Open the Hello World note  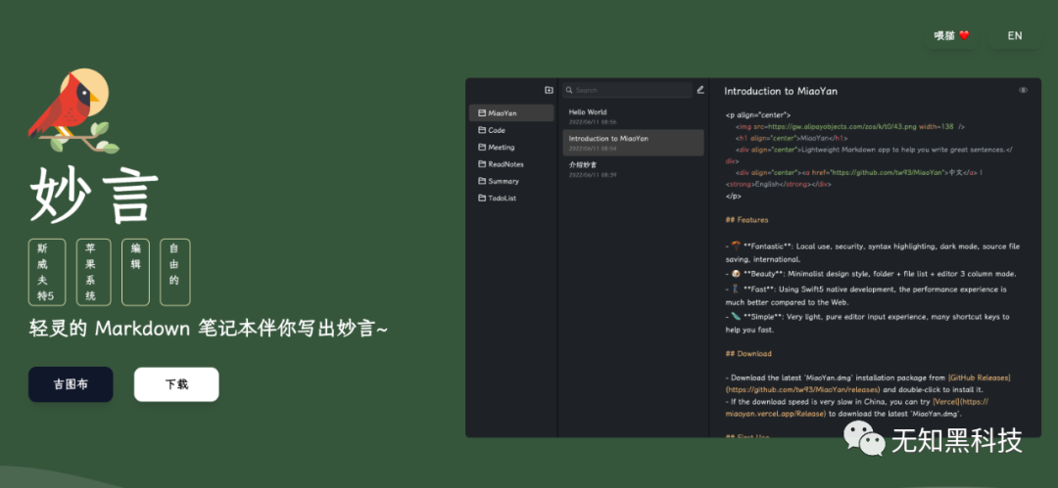[633, 116]
